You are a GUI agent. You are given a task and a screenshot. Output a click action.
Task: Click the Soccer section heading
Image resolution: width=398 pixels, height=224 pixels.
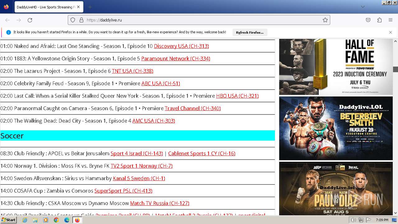click(137, 136)
